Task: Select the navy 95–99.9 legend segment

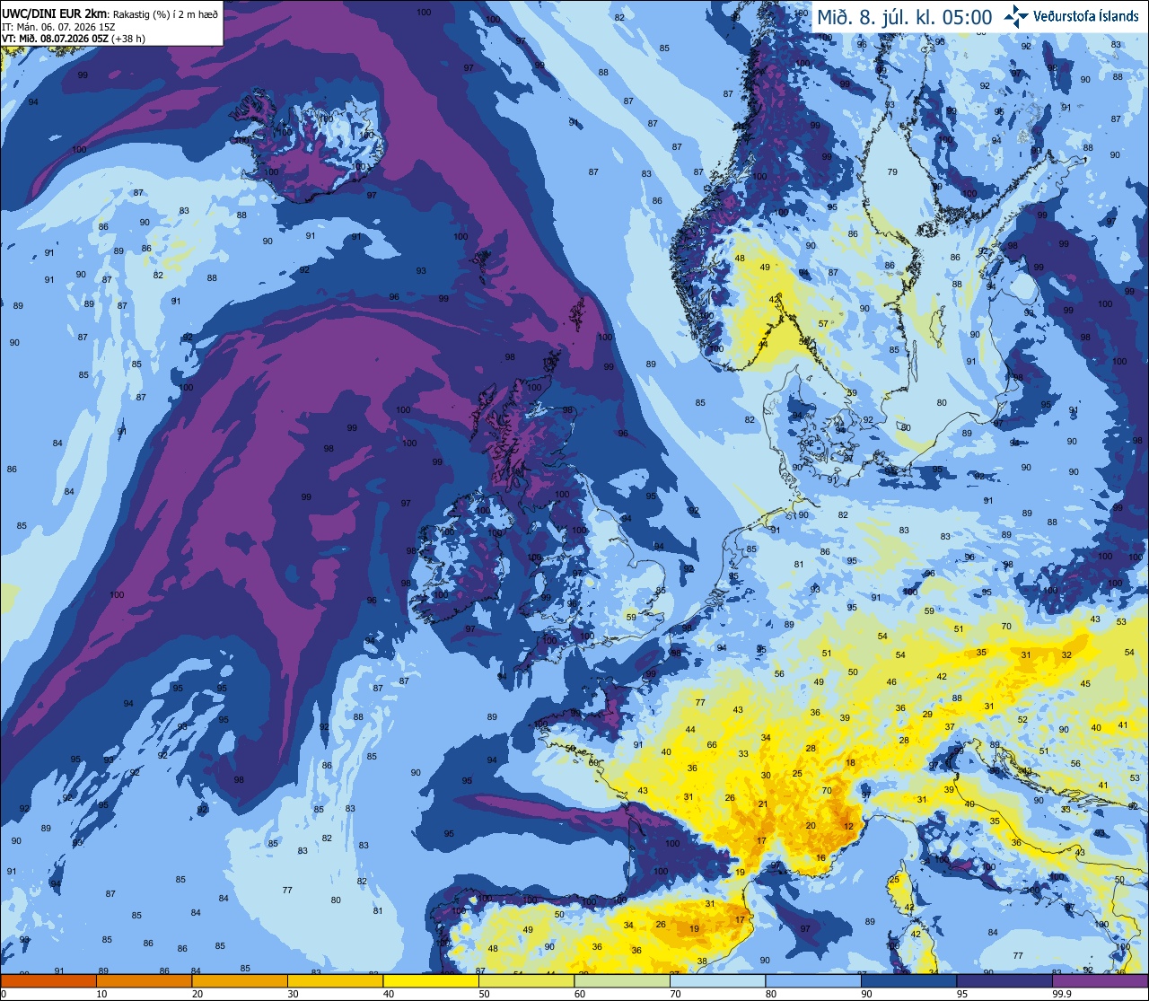Action: [1005, 981]
